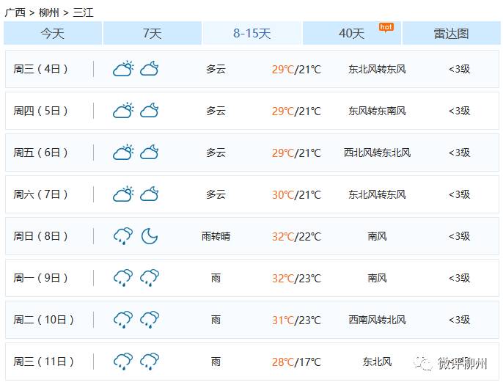Viewport: 503px width, 385px height.
Task: Select the date 周三（11日）
Action: [44, 362]
